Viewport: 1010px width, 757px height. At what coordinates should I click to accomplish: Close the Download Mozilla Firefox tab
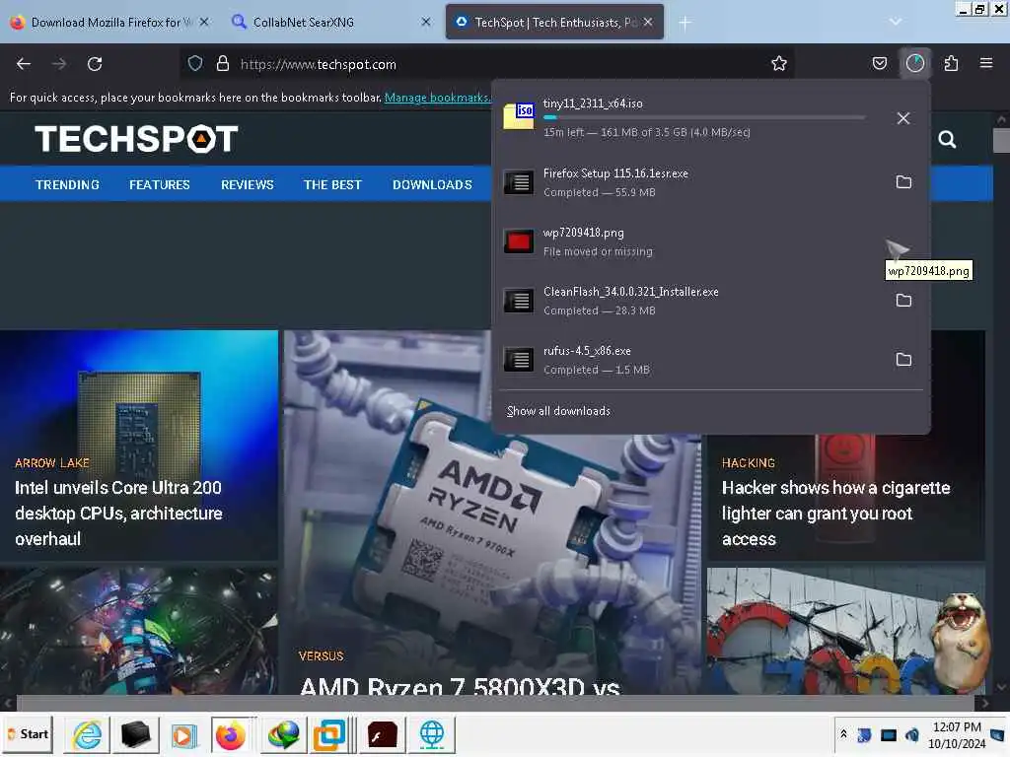[x=204, y=22]
